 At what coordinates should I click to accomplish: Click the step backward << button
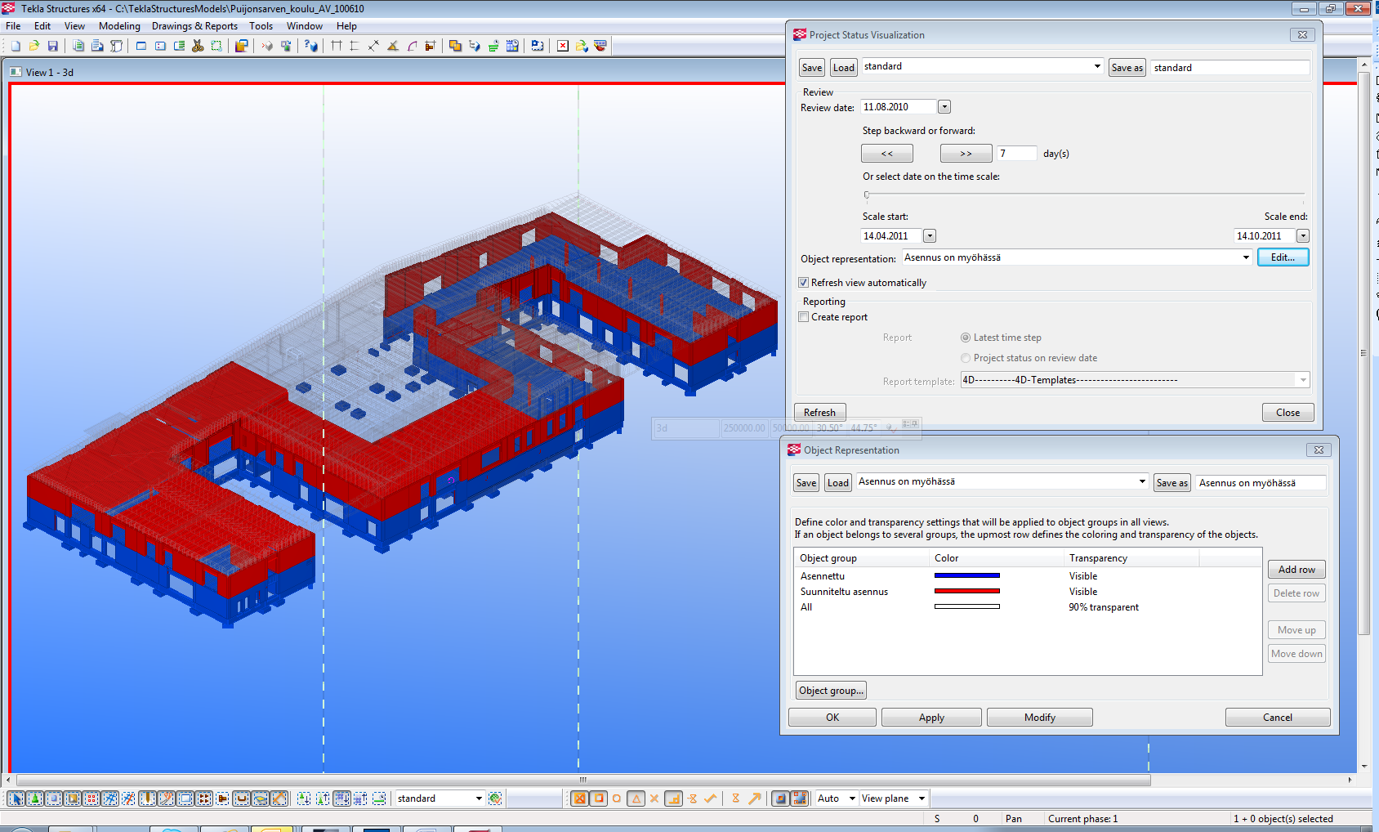(887, 154)
